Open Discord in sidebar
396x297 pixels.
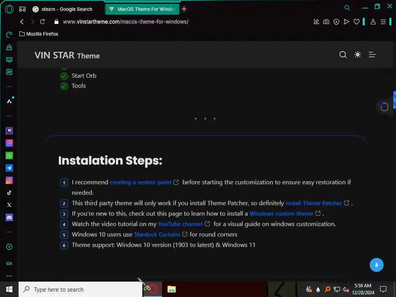9,217
